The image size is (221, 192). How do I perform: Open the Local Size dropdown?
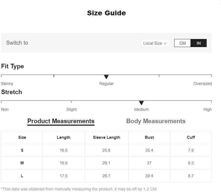(155, 43)
